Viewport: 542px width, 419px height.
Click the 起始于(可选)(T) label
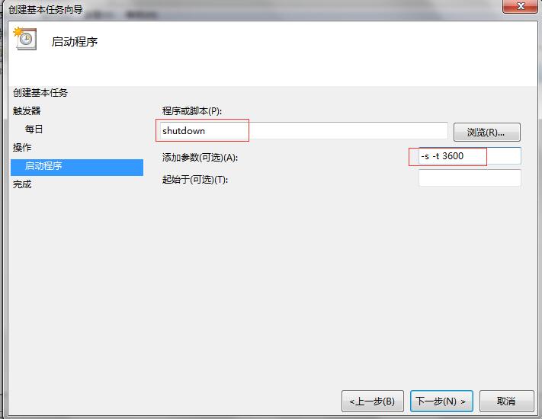(x=195, y=179)
